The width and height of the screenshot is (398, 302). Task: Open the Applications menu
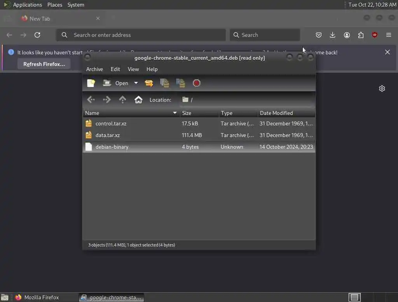point(28,5)
